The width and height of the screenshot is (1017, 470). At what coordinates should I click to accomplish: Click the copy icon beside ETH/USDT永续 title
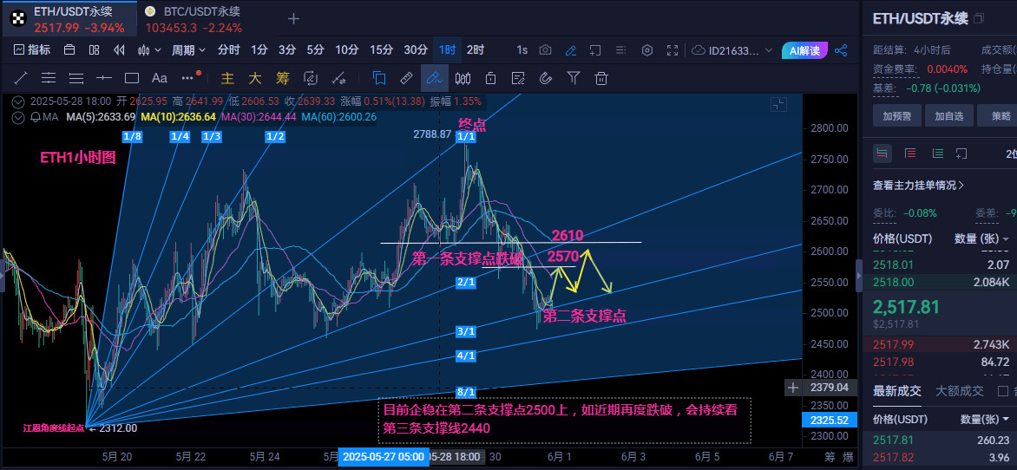tap(980, 19)
